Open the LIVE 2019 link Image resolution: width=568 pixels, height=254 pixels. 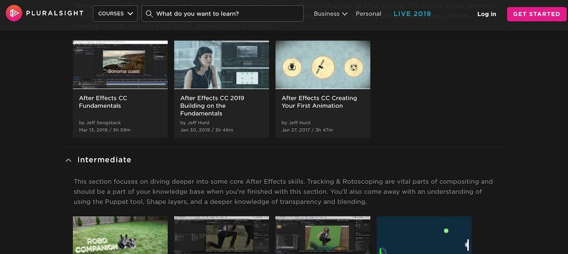412,13
